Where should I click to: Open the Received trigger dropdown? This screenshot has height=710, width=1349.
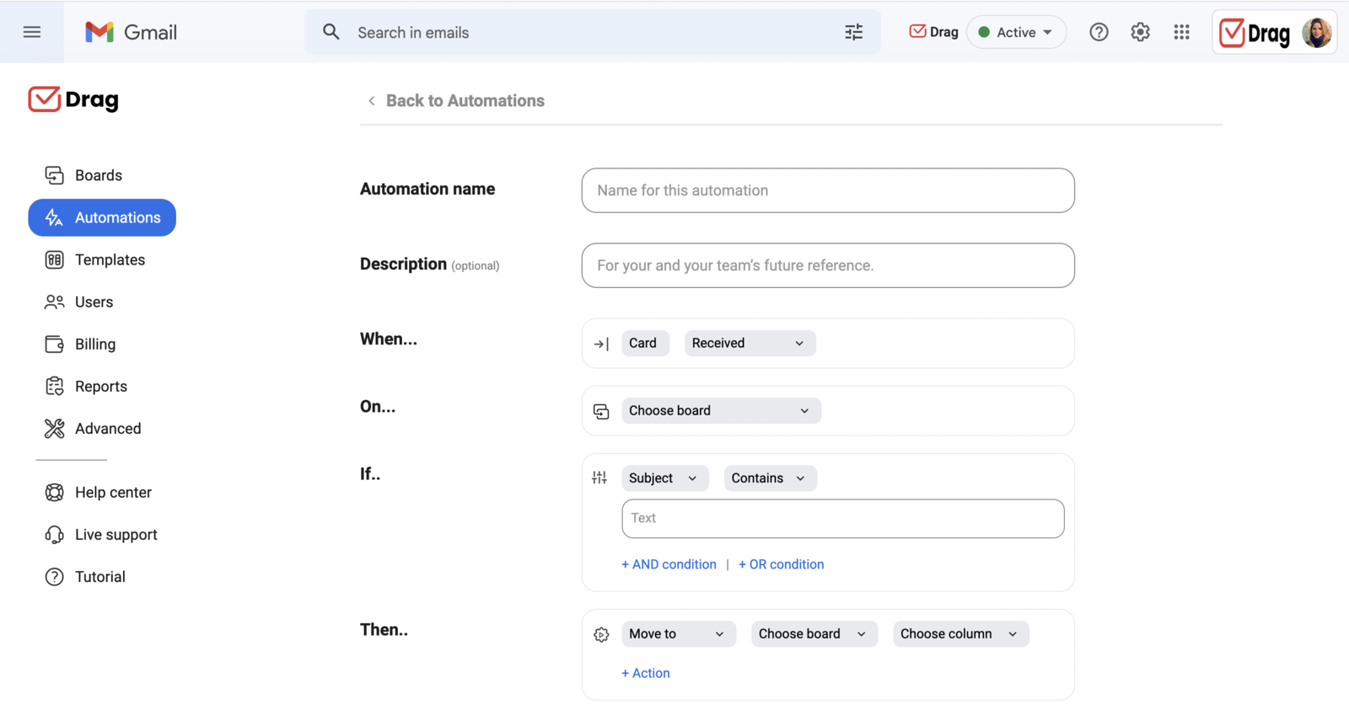tap(750, 343)
